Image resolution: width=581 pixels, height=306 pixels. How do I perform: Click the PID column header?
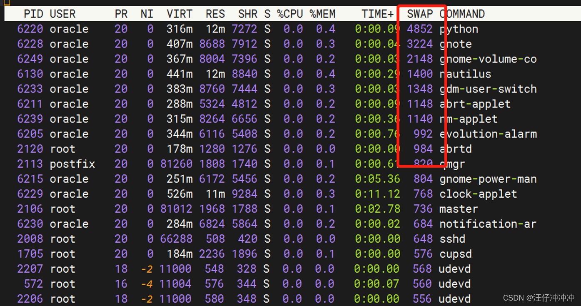[x=33, y=14]
